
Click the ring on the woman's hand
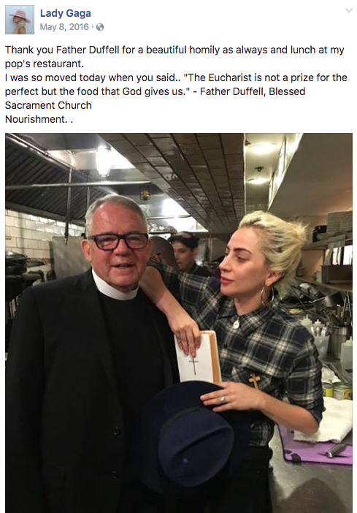pos(222,400)
